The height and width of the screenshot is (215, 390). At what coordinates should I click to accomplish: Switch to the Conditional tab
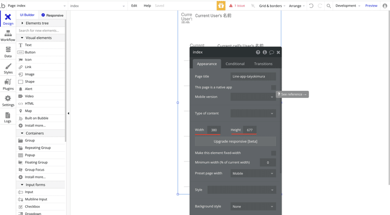tap(235, 64)
